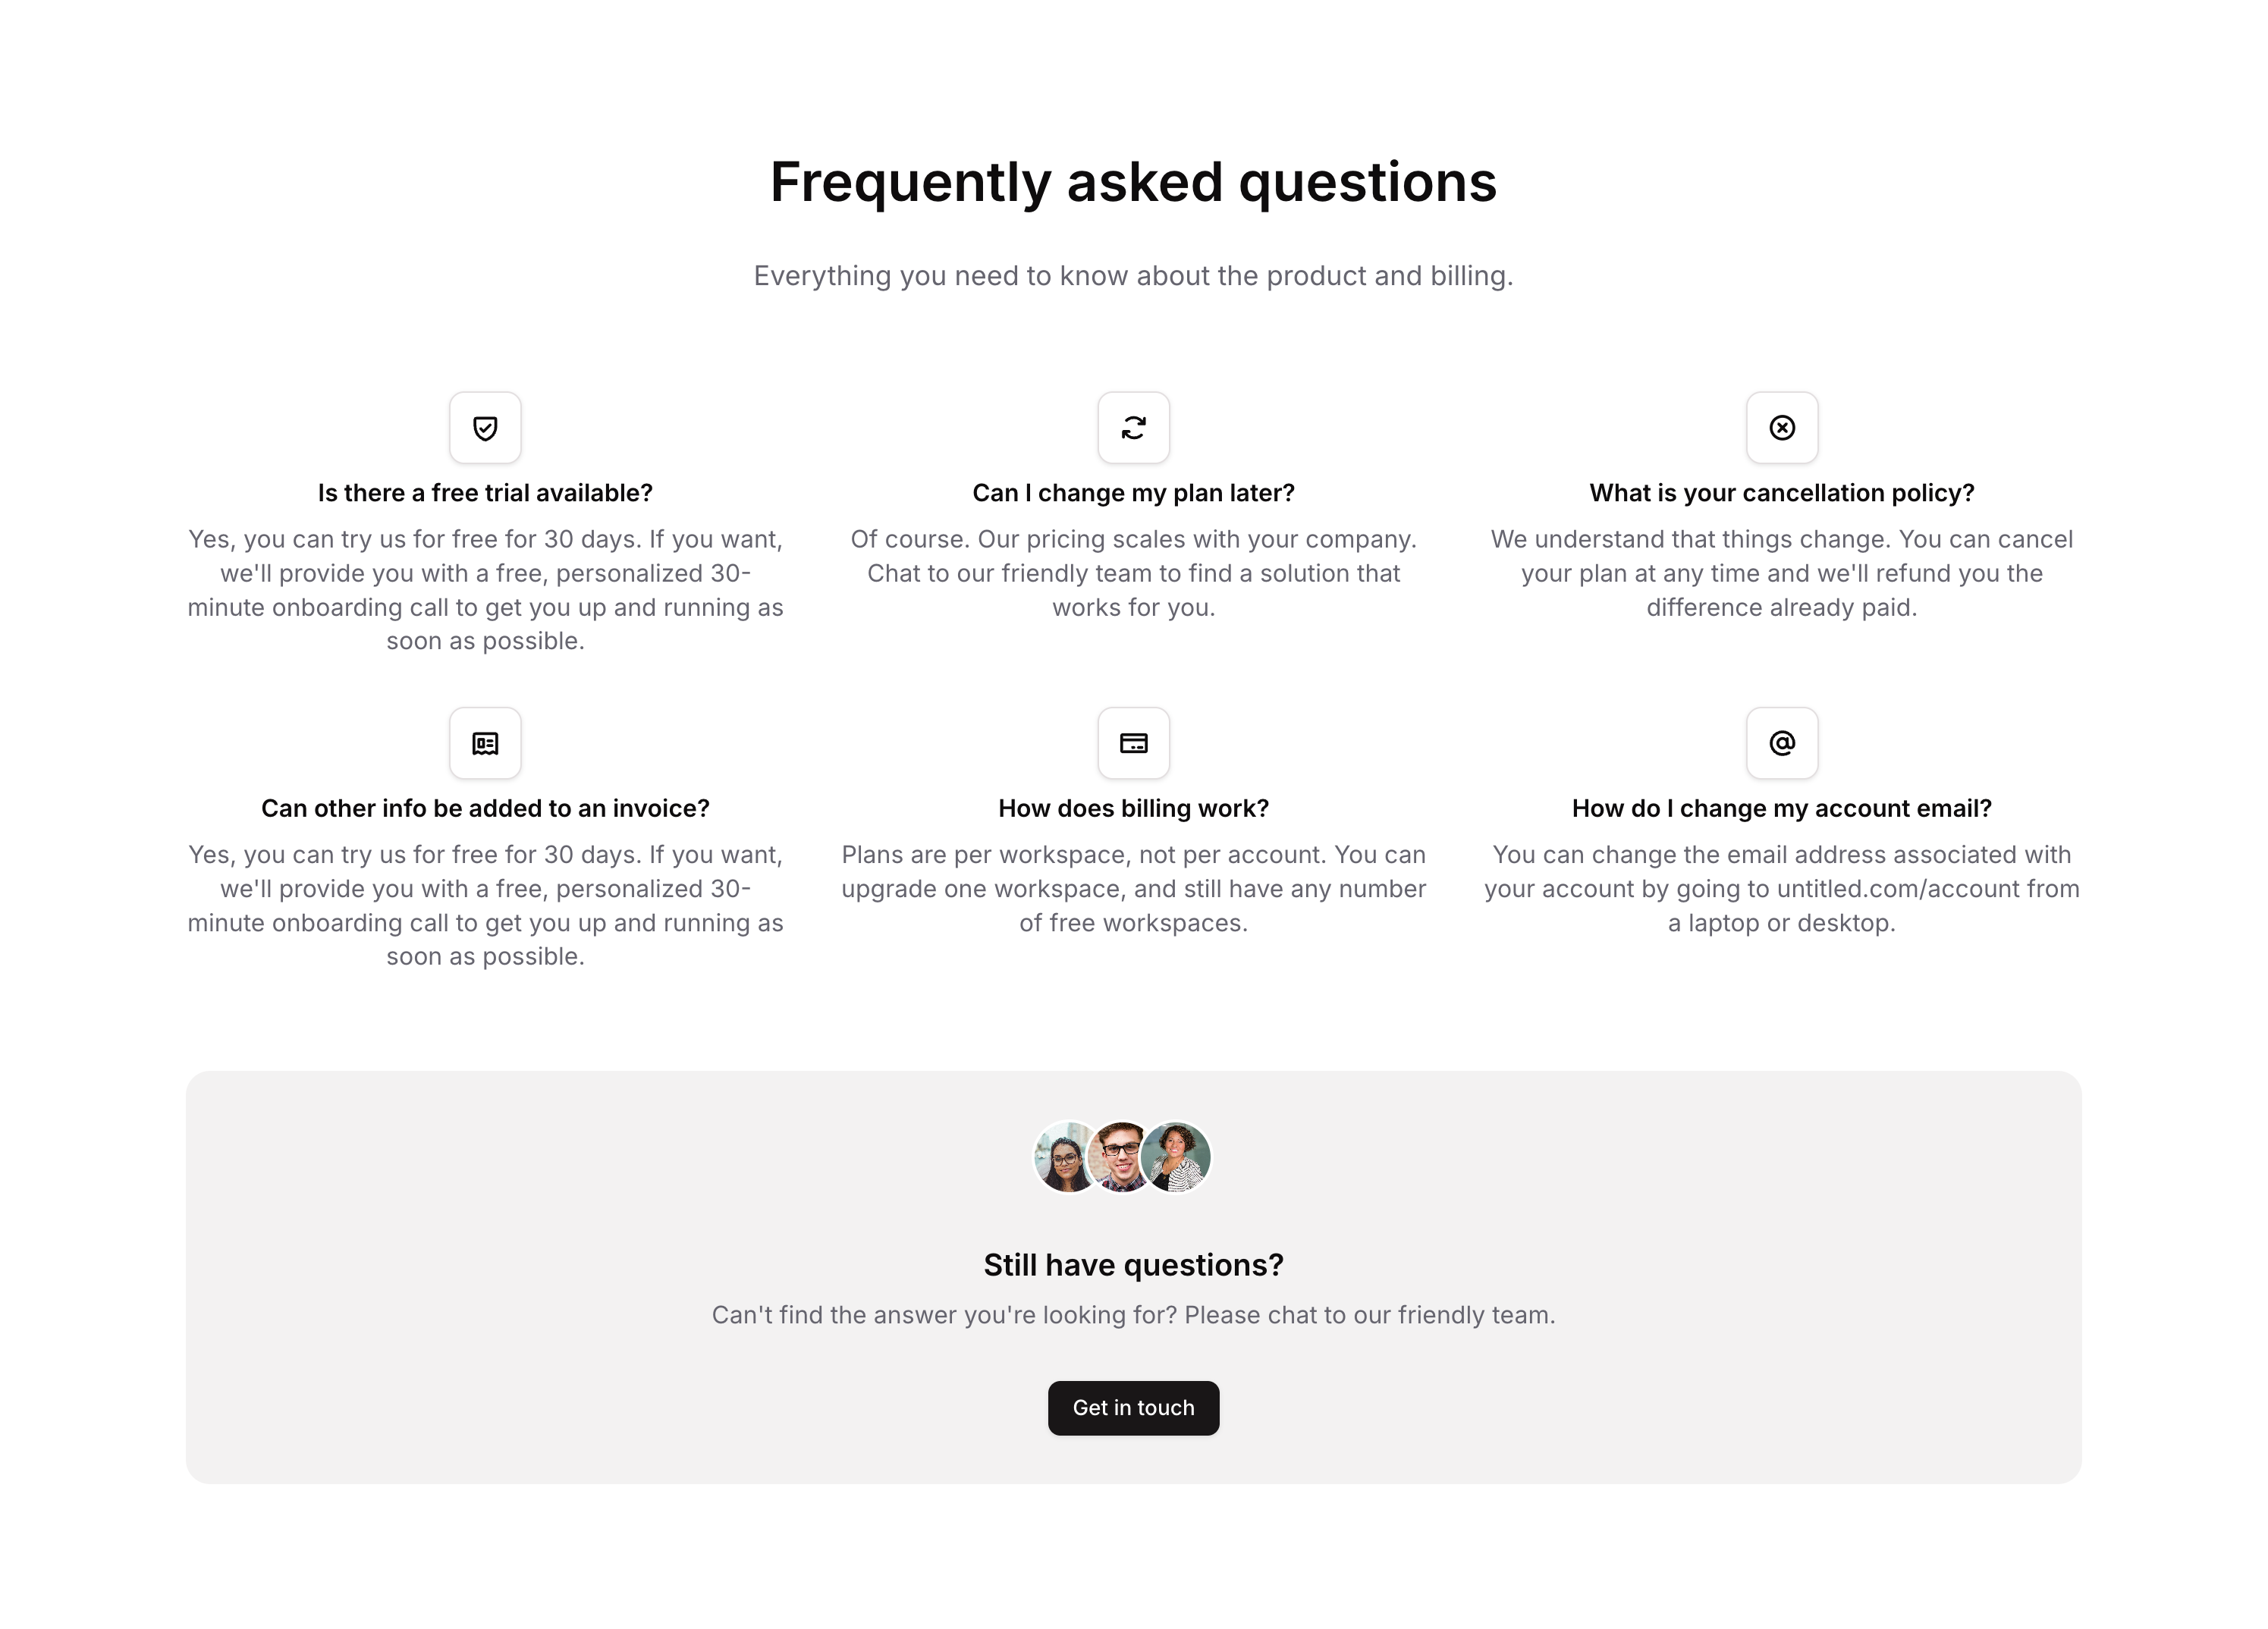Click the invoice document icon
The height and width of the screenshot is (1629, 2268).
[x=485, y=743]
